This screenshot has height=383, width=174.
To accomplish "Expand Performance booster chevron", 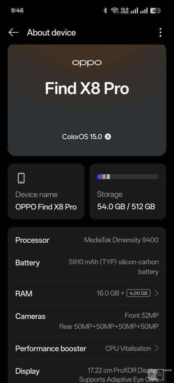I will pos(156,348).
